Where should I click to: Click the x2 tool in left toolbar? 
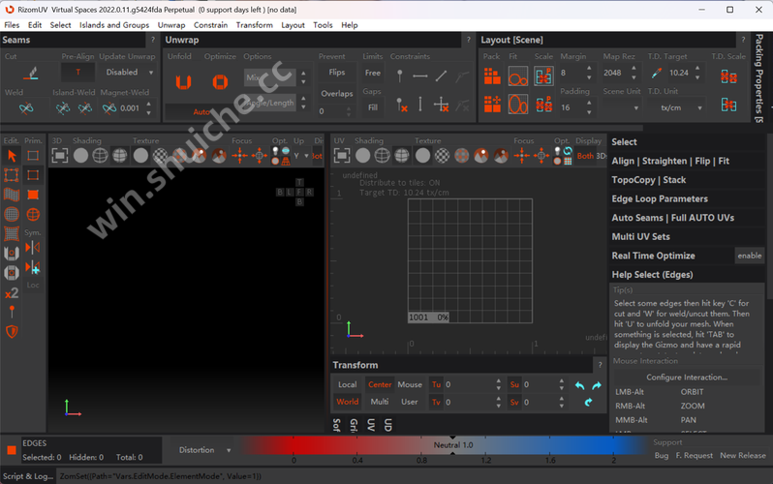12,293
